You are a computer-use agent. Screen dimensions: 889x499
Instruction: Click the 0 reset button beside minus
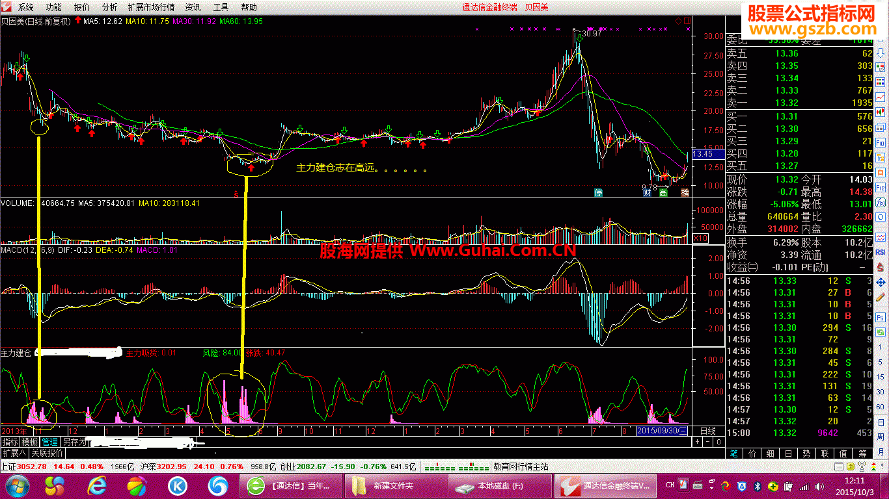tap(718, 442)
